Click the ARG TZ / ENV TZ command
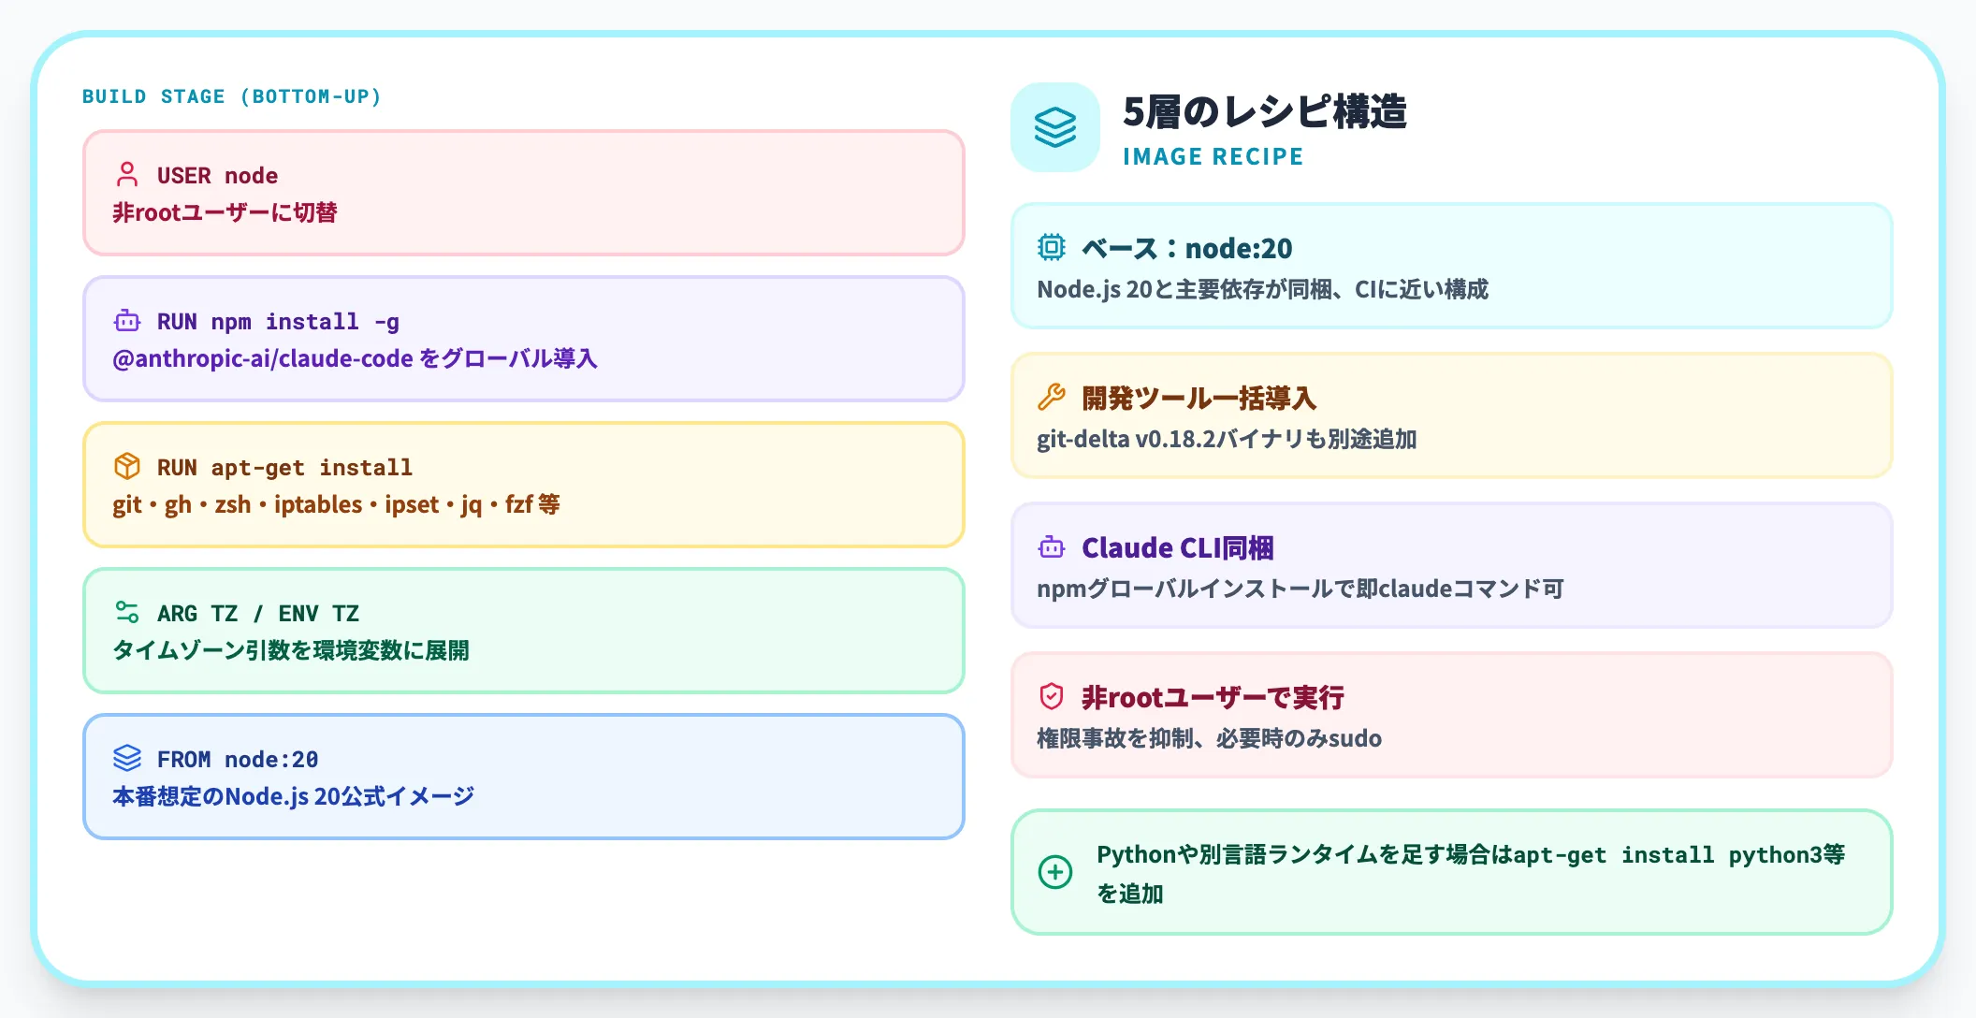 click(258, 614)
